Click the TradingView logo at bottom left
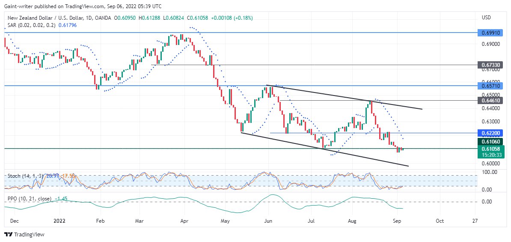This screenshot has width=511, height=242. (x=24, y=234)
